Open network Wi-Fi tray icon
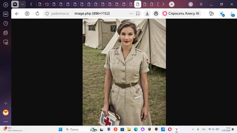This screenshot has width=237, height=133. pyautogui.click(x=210, y=129)
